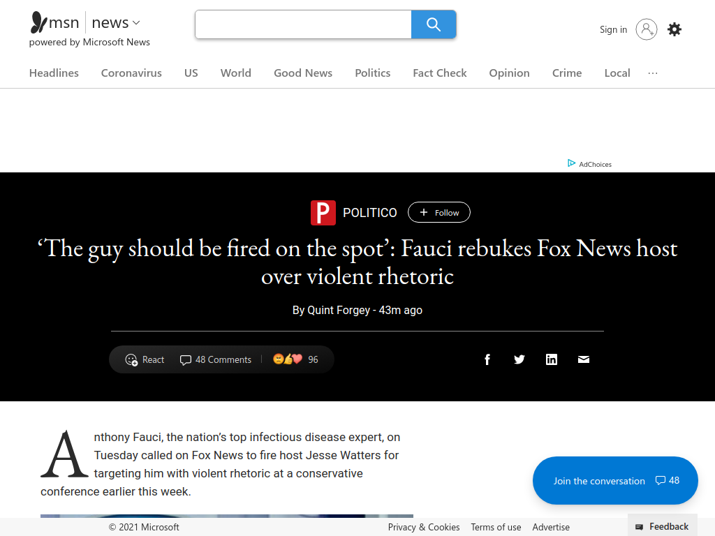This screenshot has height=536, width=715.
Task: Click the user profile avatar icon
Action: click(646, 29)
